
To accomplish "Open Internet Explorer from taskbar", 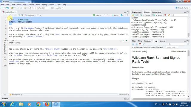I will (12, 104).
